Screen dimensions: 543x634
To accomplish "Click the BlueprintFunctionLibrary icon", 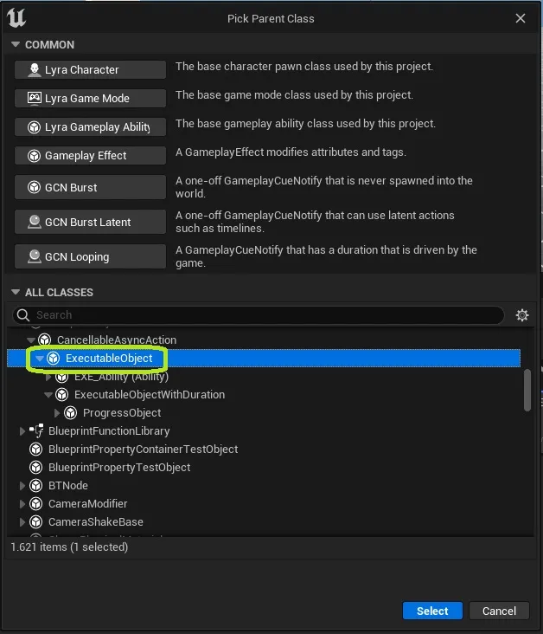I will pos(36,431).
